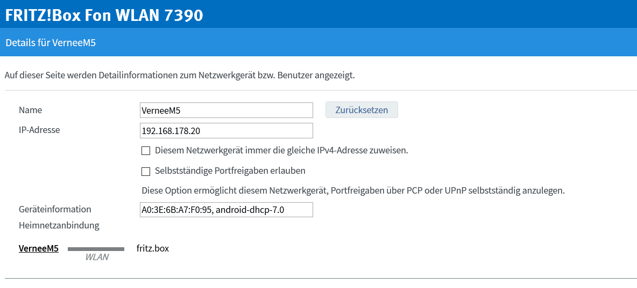Click the Heimnetzanbindung label

click(59, 226)
